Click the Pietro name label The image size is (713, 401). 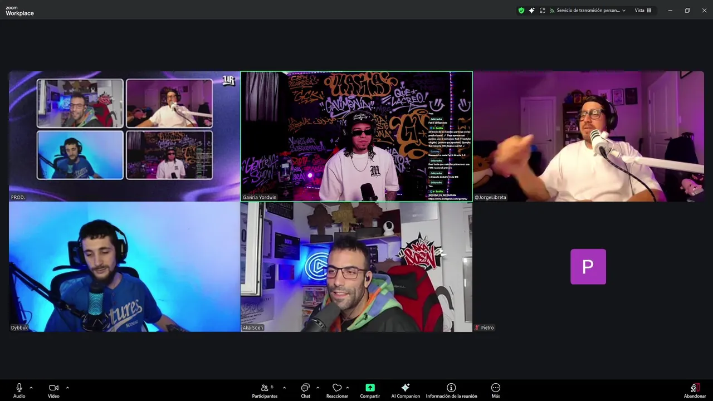point(485,327)
